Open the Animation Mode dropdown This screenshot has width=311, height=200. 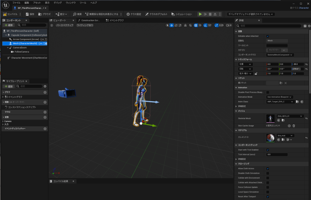(280, 97)
